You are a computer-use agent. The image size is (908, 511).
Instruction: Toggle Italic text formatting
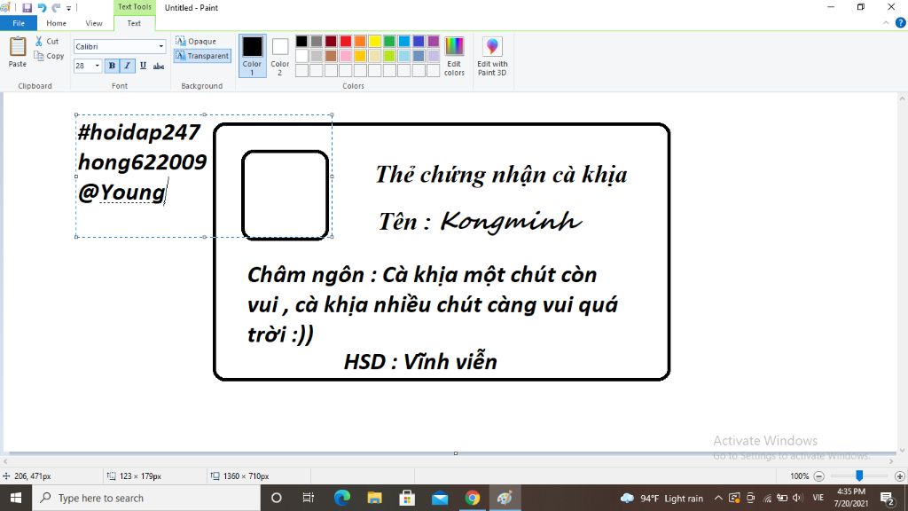coord(128,66)
